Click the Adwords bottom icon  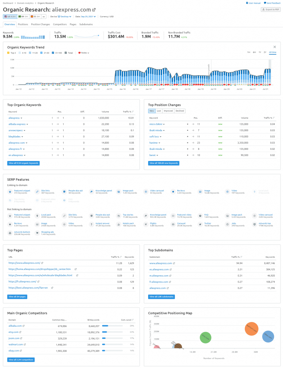[x=10, y=233]
